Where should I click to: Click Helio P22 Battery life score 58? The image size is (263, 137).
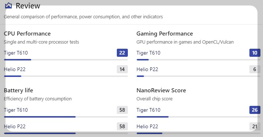click(122, 126)
